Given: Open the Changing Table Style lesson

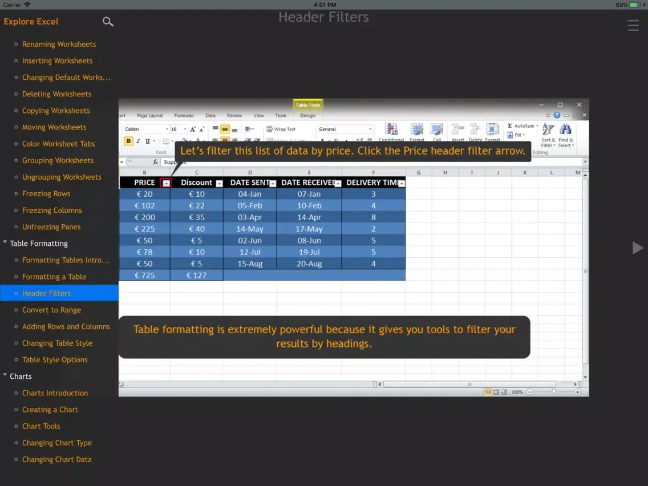Looking at the screenshot, I should pyautogui.click(x=58, y=343).
